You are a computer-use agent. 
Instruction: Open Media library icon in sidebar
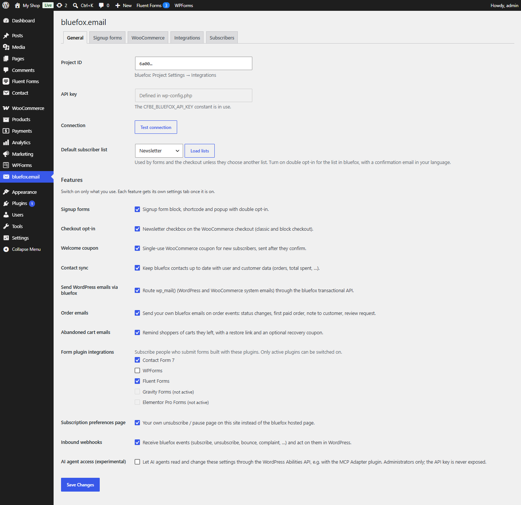(6, 47)
